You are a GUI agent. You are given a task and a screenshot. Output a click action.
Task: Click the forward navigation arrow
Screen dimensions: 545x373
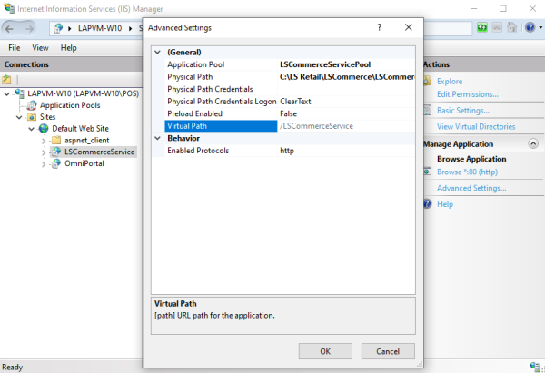click(x=29, y=29)
